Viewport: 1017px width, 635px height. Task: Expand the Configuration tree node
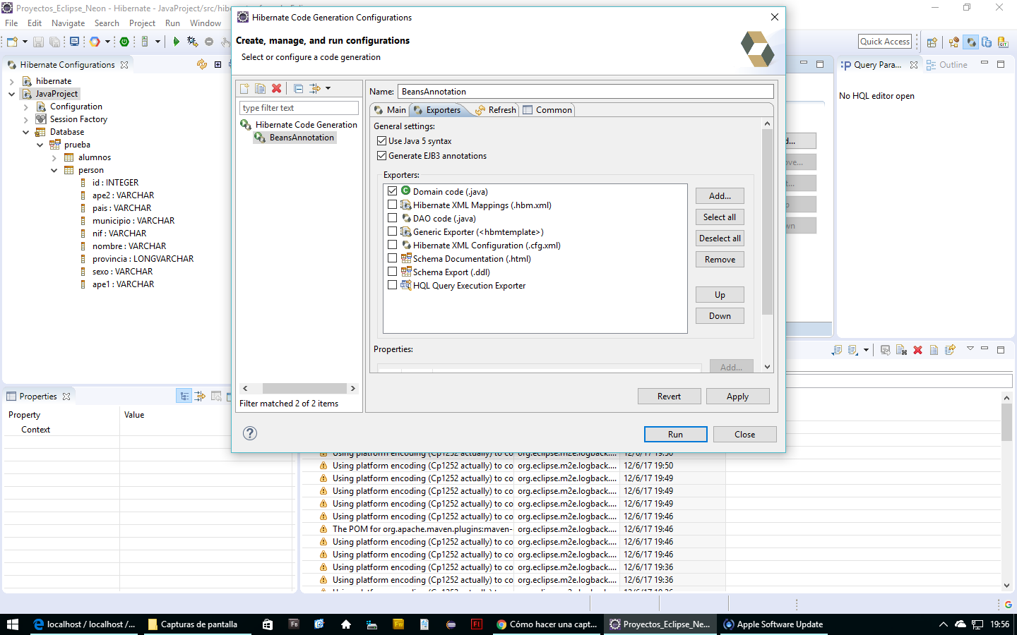tap(26, 107)
